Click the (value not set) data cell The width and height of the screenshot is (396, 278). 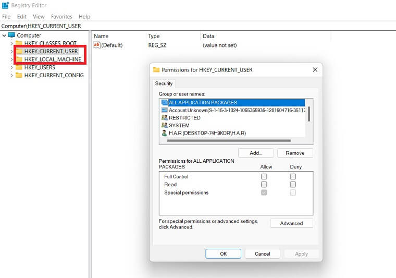(220, 45)
